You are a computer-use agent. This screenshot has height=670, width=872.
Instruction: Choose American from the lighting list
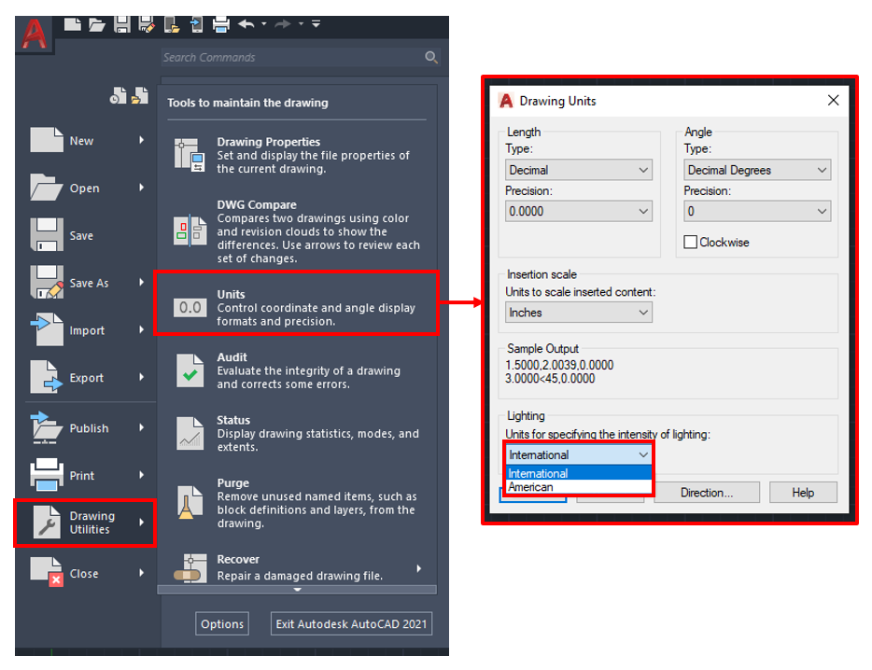(x=578, y=487)
